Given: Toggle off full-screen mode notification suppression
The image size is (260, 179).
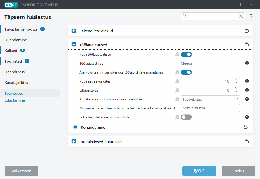Looking at the screenshot, I should [186, 72].
